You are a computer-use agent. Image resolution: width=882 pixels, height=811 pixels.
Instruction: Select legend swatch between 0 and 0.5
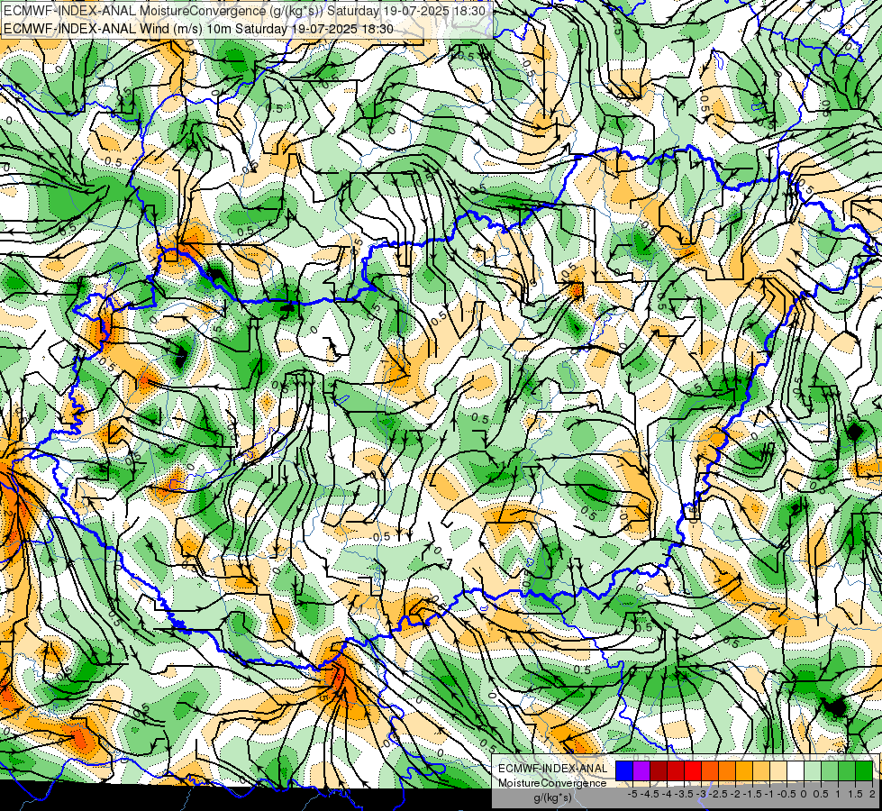click(813, 770)
